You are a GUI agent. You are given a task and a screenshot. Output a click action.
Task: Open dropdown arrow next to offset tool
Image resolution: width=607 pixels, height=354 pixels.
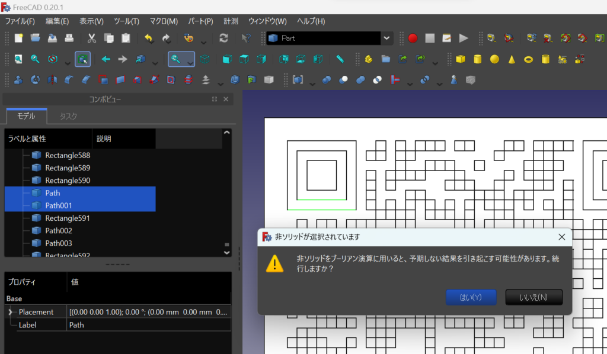click(221, 83)
